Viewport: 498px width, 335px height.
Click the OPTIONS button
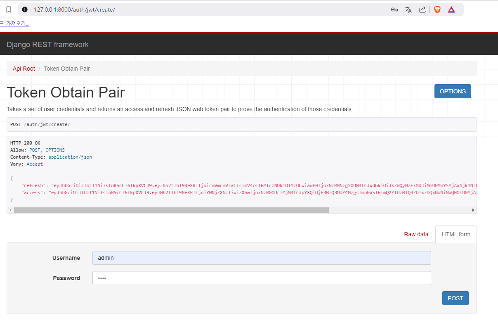453,91
